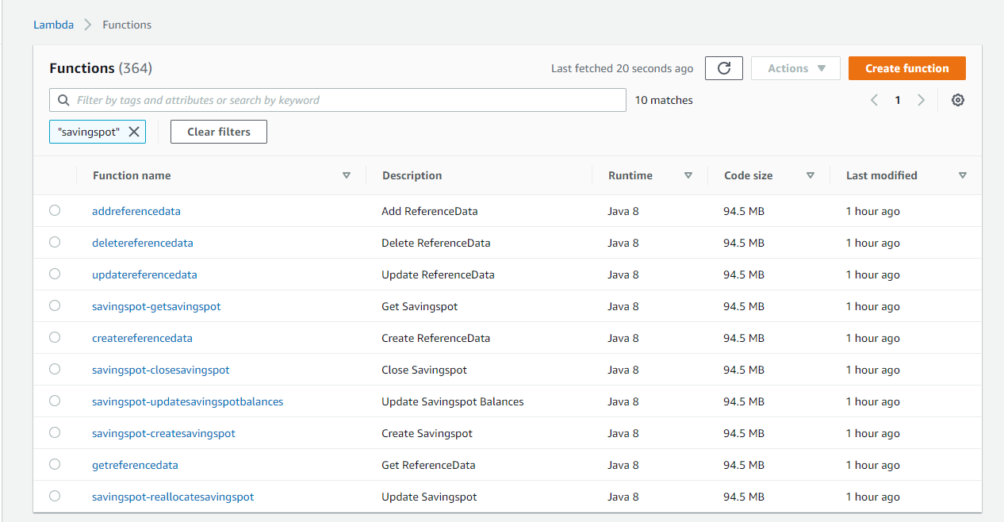
Task: Open the savingspot-updatesavingspotbalances function
Action: click(x=187, y=401)
